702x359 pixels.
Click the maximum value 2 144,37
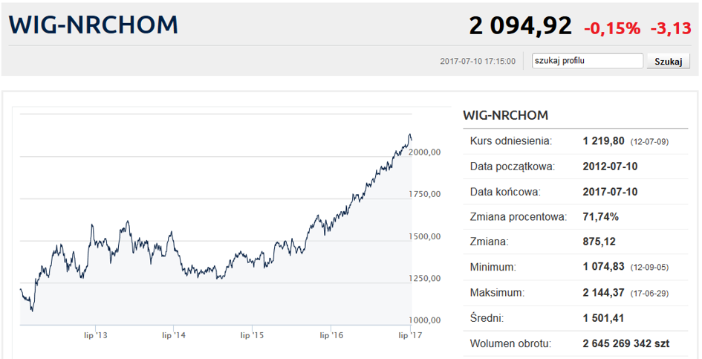click(x=603, y=293)
